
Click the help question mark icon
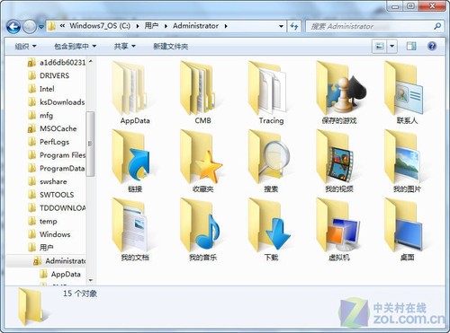coord(432,46)
